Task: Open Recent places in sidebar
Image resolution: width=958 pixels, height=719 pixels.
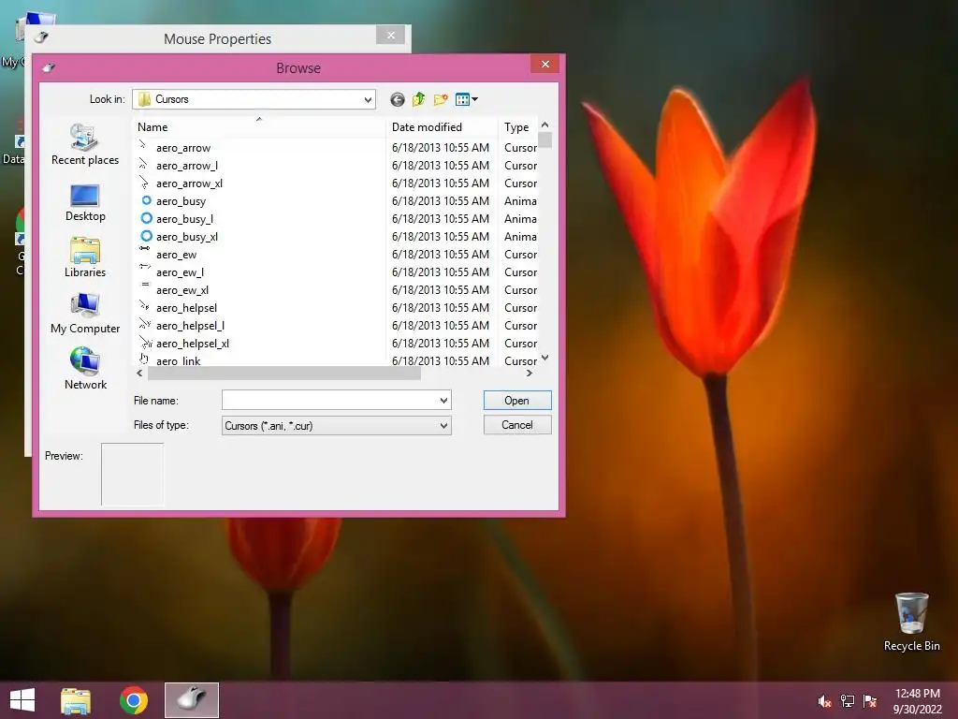Action: tap(85, 145)
